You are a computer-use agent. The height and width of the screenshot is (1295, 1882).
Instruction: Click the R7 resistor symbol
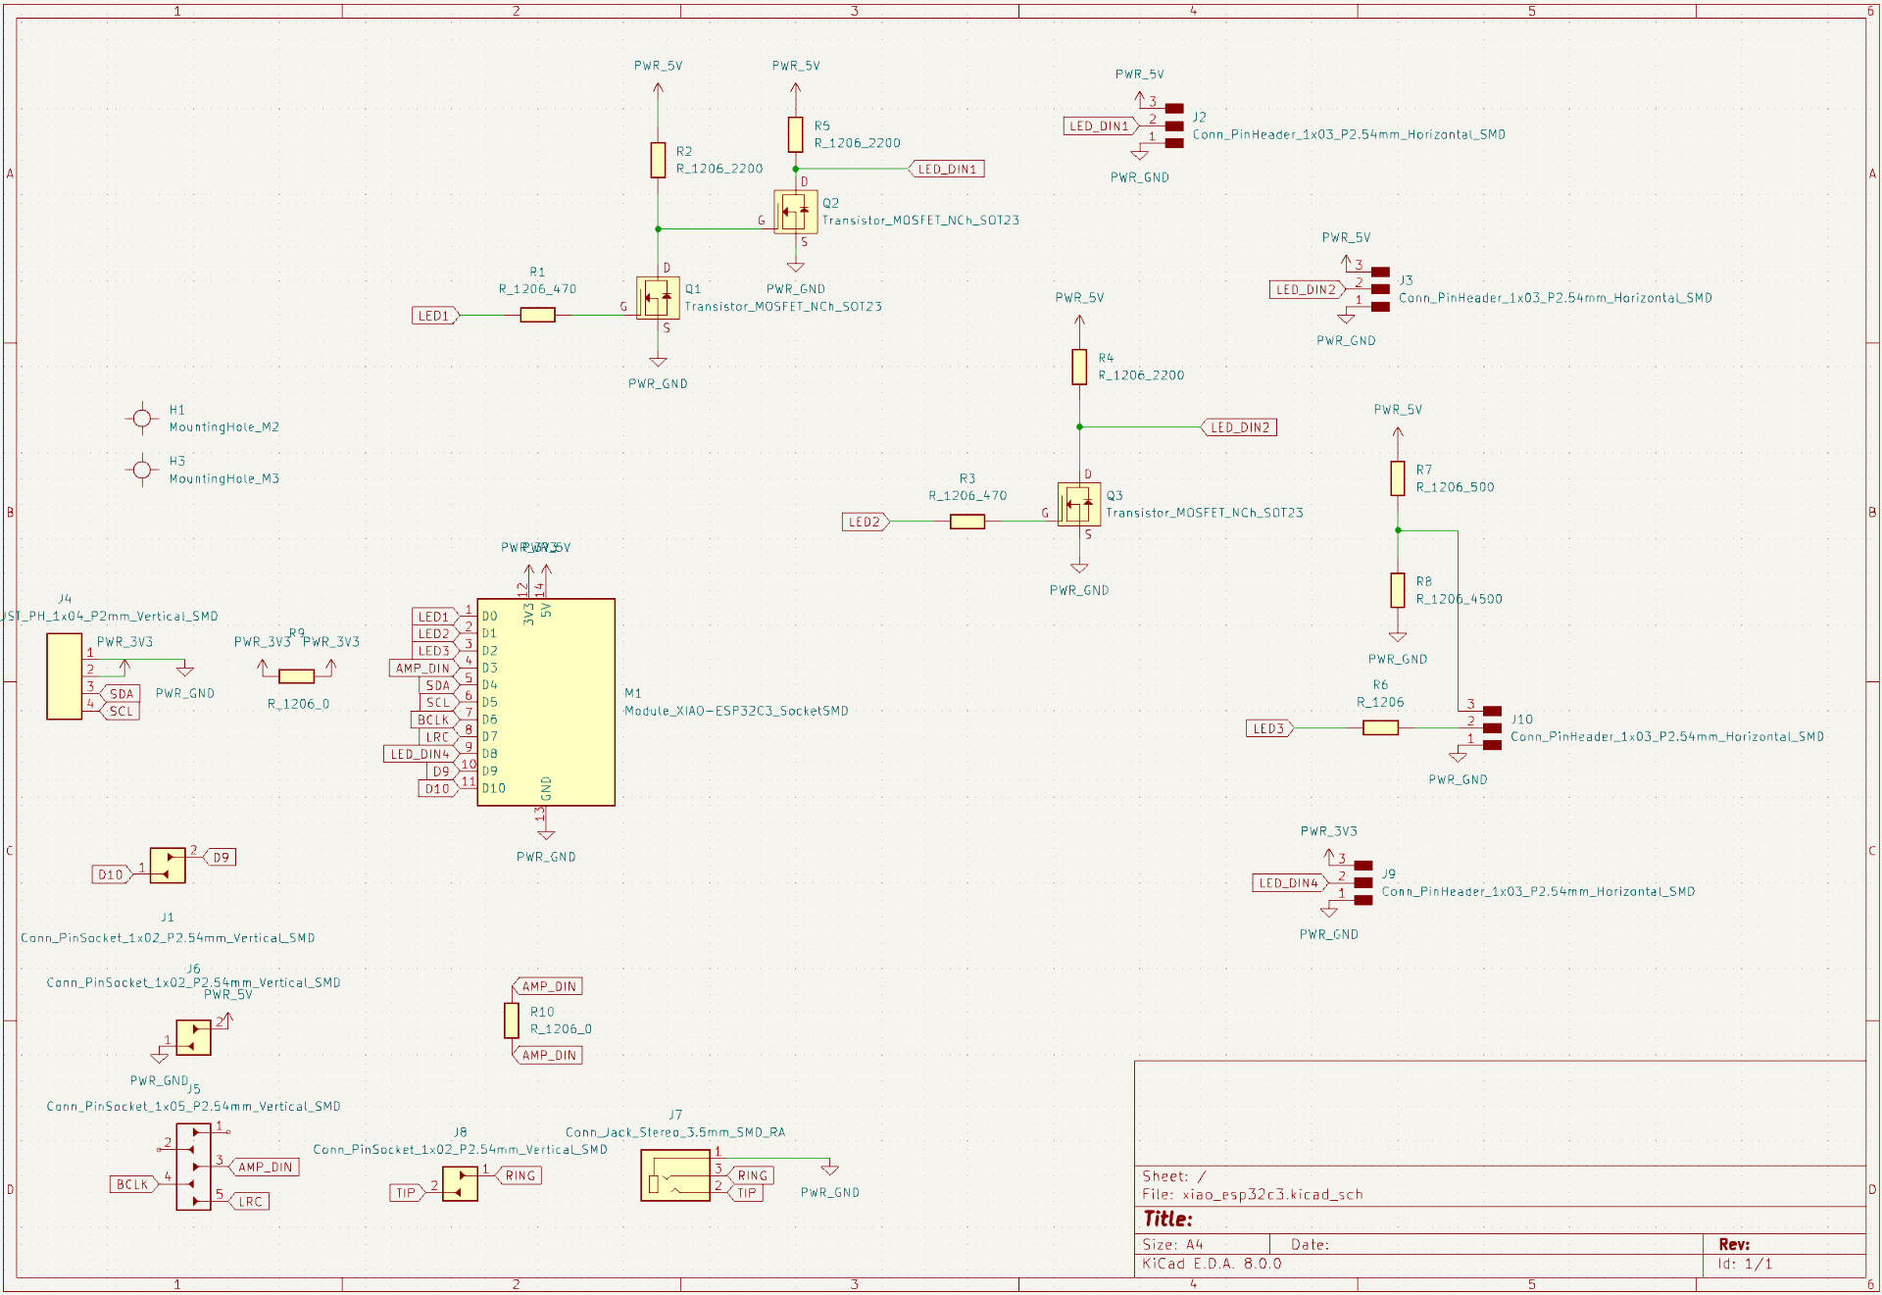coord(1397,478)
